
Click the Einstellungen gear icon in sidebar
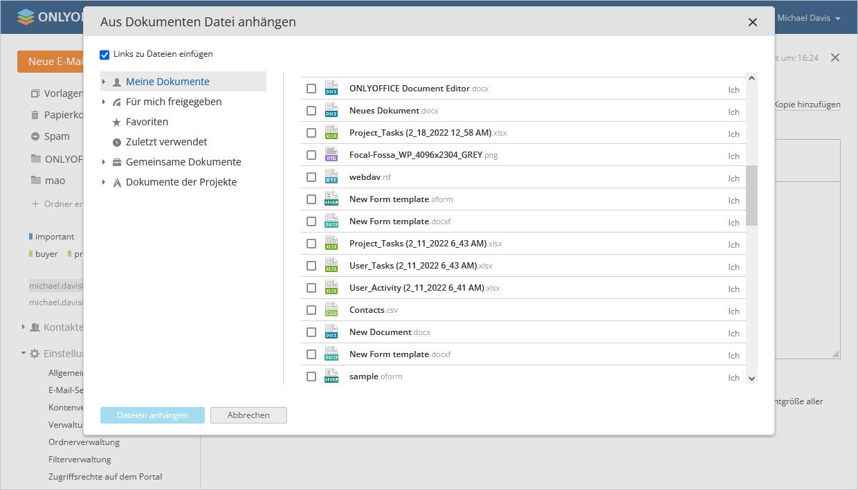pyautogui.click(x=35, y=353)
